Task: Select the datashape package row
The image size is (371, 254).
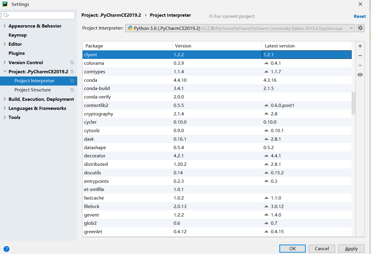Action: [217, 148]
